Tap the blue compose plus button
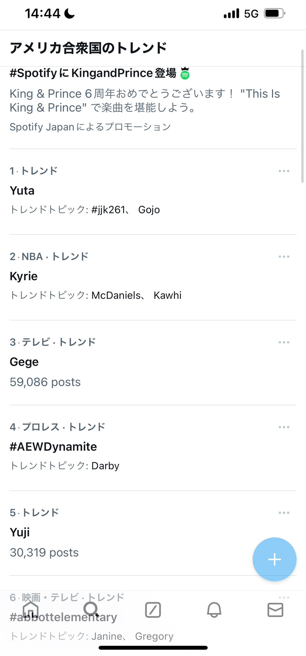Screen dimensions: 306x656 coord(274,559)
